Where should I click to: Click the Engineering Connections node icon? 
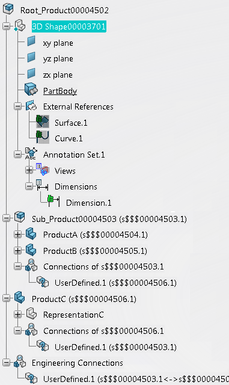(20, 362)
